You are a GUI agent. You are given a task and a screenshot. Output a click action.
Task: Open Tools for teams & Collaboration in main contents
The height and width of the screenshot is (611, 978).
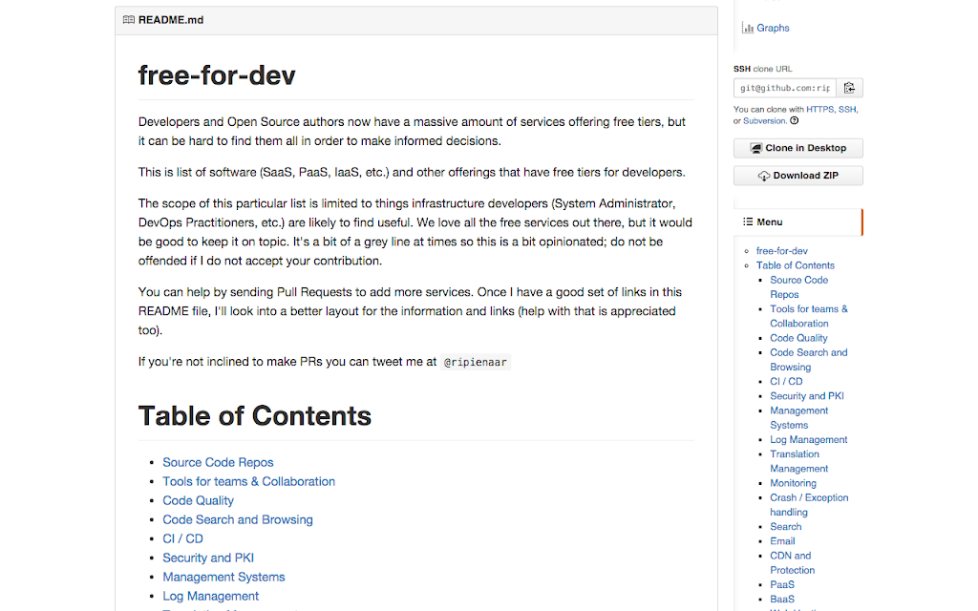248,482
